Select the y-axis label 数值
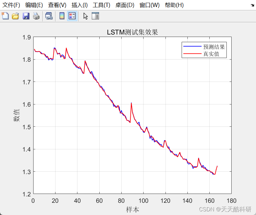 (16, 115)
